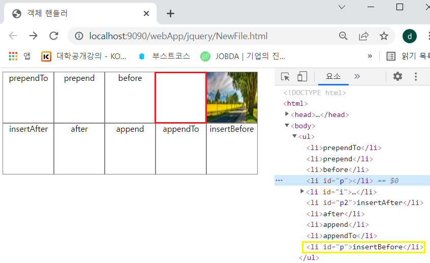Collapse the body element node

pyautogui.click(x=287, y=125)
